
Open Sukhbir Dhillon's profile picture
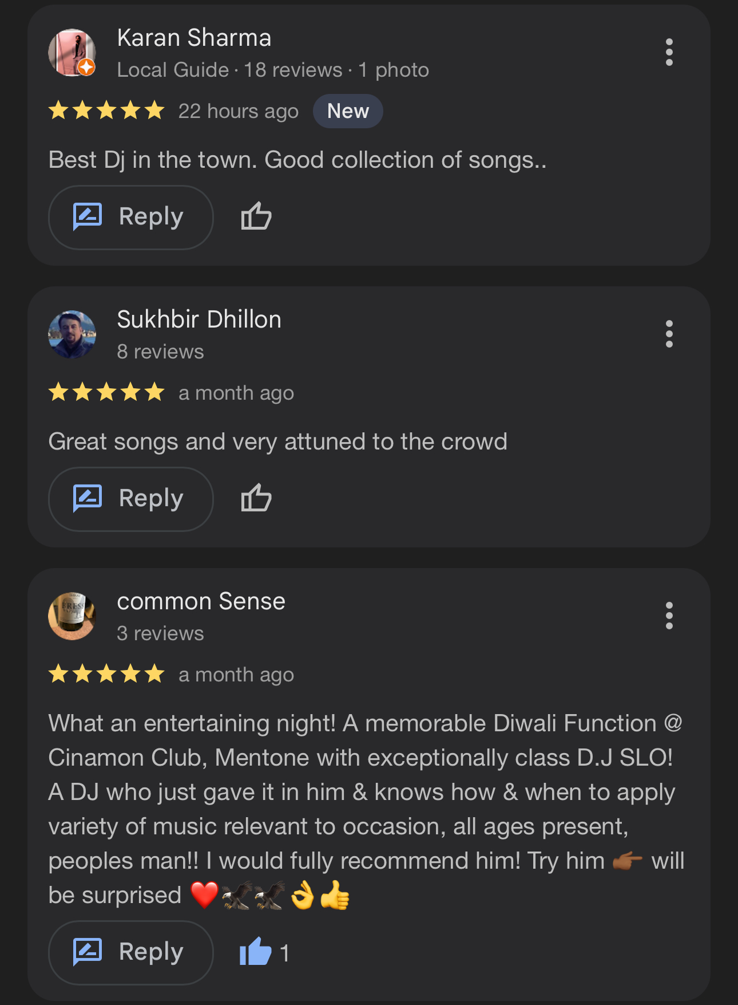point(72,334)
